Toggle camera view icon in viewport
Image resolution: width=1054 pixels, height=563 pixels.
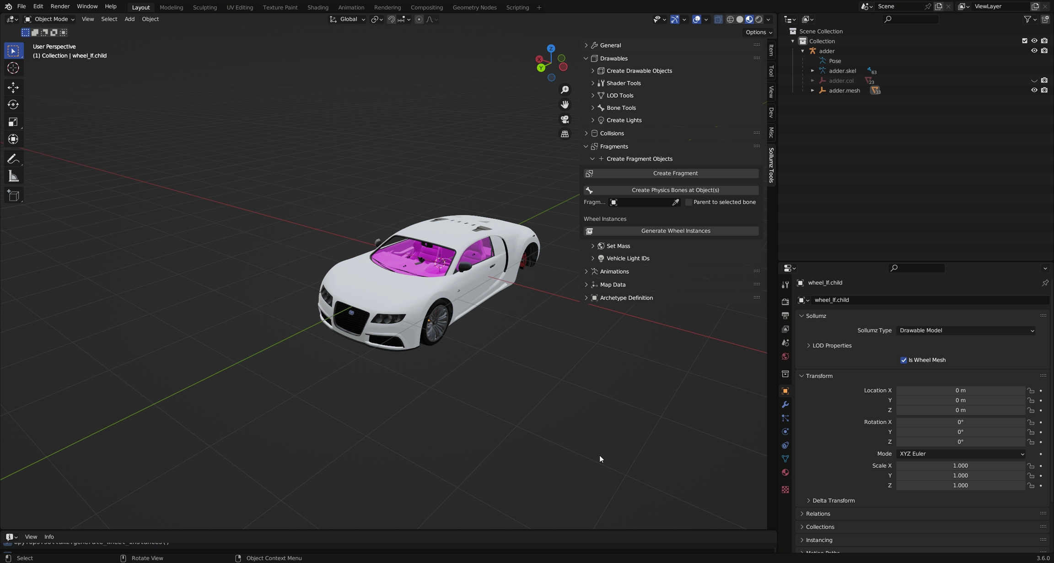click(x=565, y=119)
